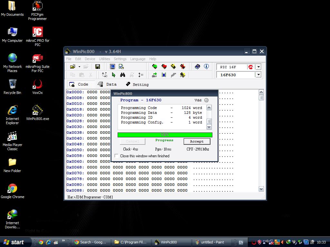This screenshot has height=247, width=330.
Task: Click the red-X Erase chip icon
Action: click(x=182, y=67)
